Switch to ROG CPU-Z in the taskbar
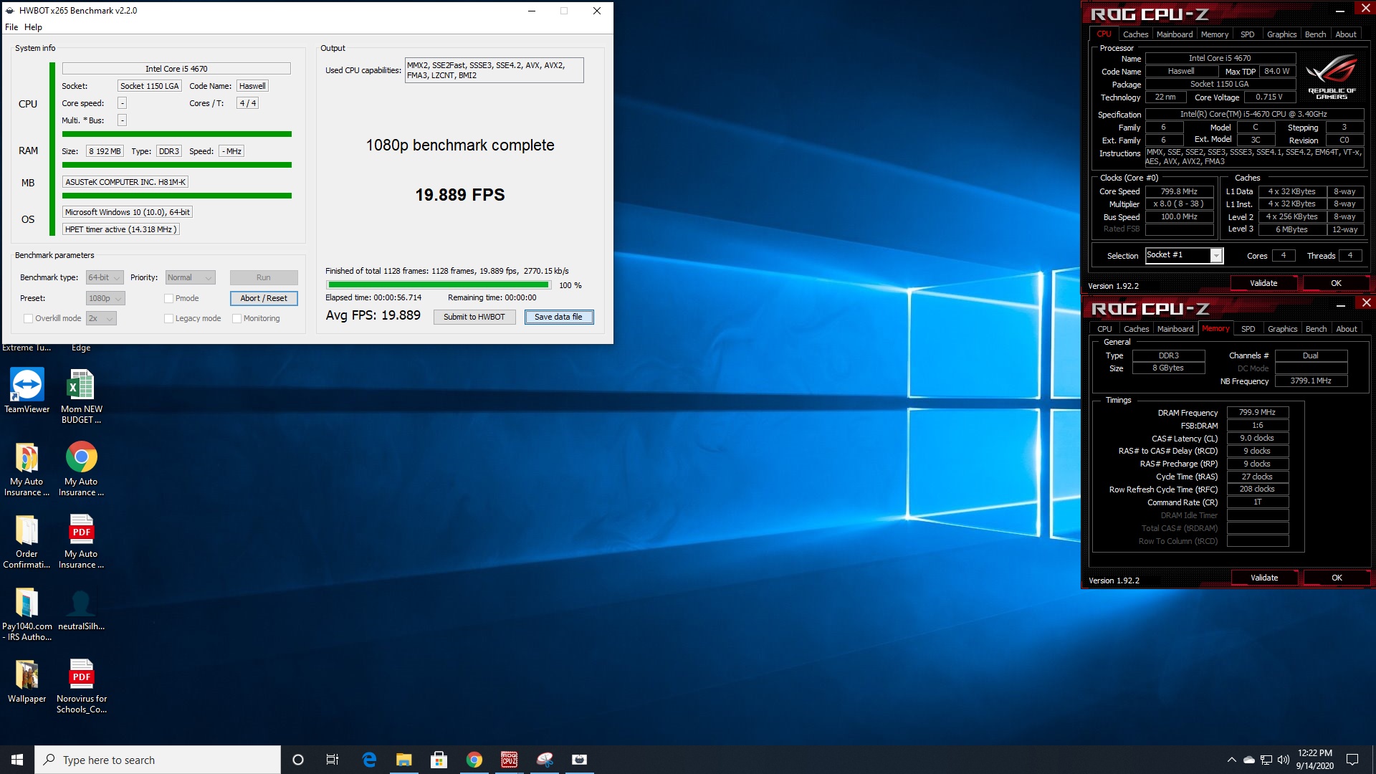The height and width of the screenshot is (774, 1376). [509, 760]
